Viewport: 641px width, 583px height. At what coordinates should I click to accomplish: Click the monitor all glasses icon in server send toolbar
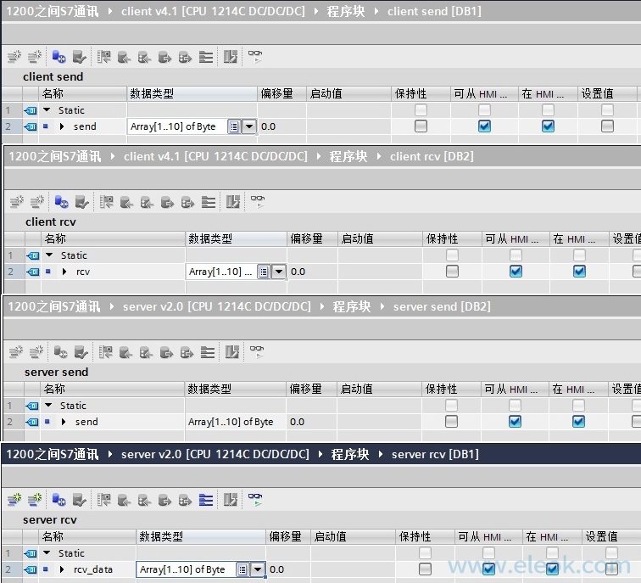click(255, 351)
